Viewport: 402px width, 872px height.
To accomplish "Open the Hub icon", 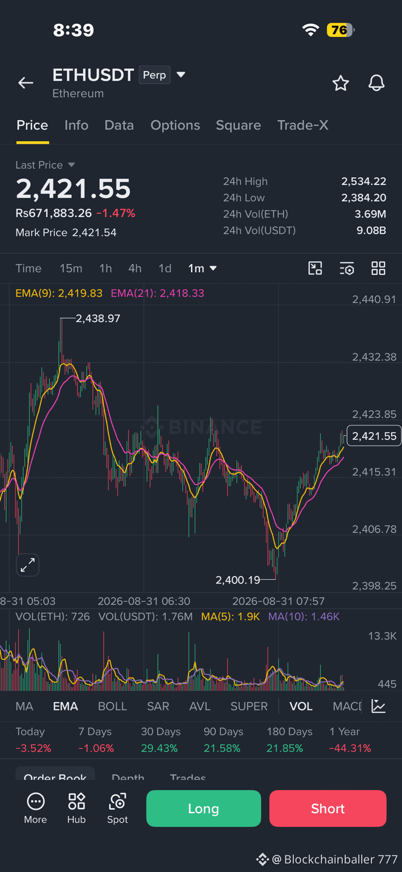I will click(x=76, y=808).
